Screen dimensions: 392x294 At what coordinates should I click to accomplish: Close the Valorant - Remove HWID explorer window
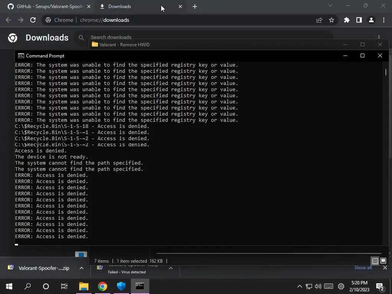tap(380, 44)
